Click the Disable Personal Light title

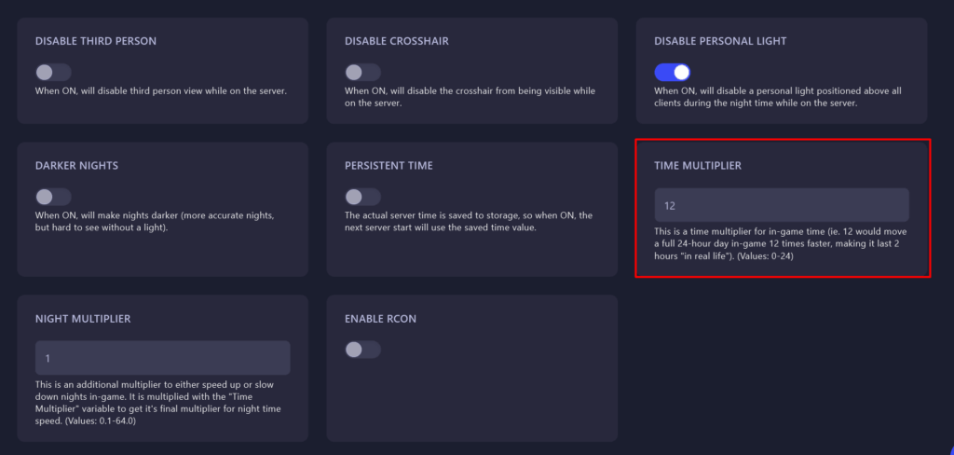[x=720, y=41]
